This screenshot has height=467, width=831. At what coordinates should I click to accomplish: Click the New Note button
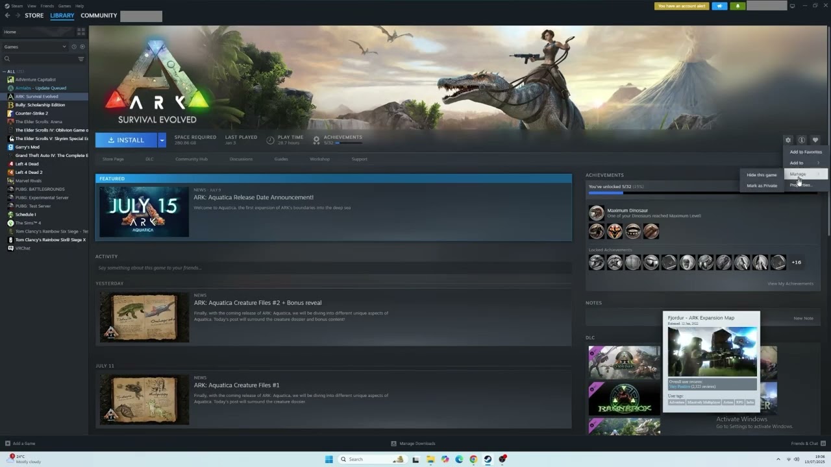803,318
